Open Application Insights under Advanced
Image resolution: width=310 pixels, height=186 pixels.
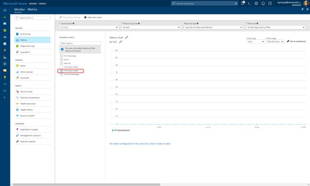tap(33, 130)
